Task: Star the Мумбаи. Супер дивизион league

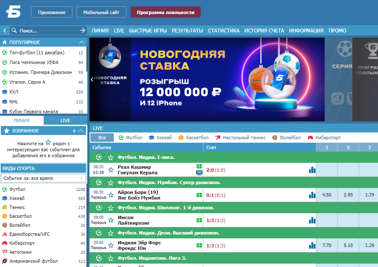Action: (x=110, y=182)
